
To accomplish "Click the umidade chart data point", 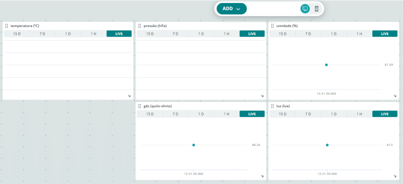I will tap(326, 65).
